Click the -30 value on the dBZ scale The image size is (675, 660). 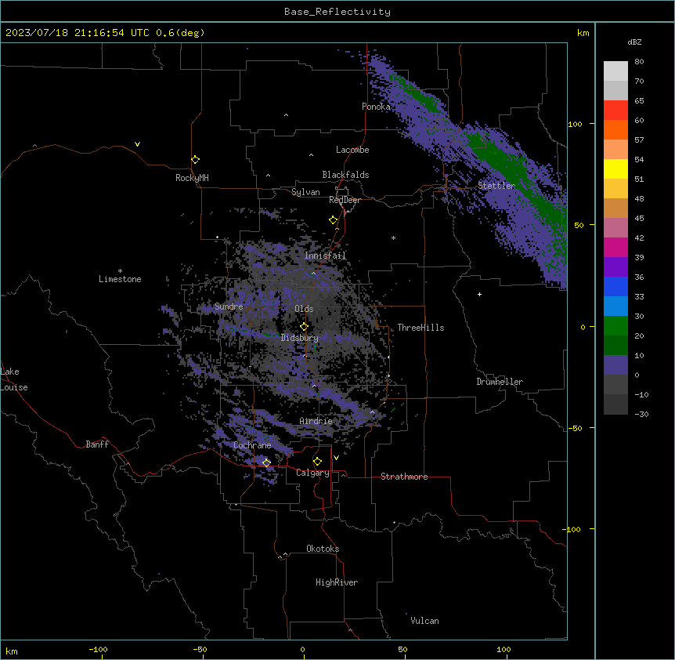(x=641, y=414)
